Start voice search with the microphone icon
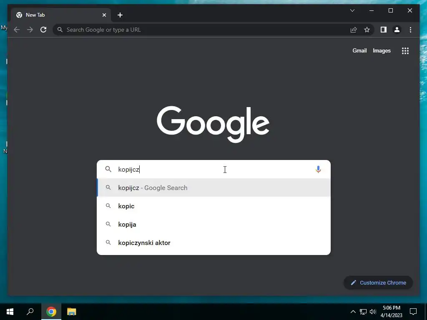This screenshot has height=320, width=427. 318,169
